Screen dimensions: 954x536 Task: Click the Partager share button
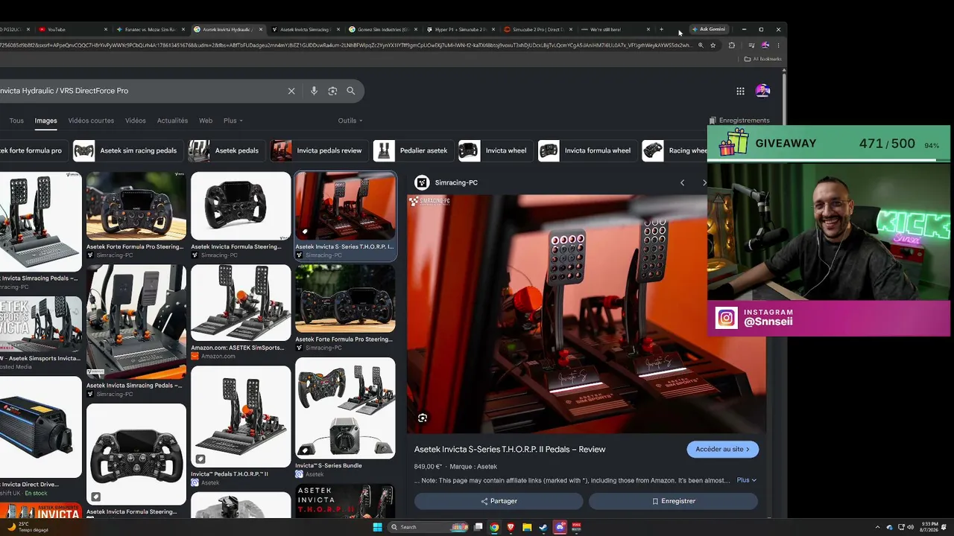(499, 501)
